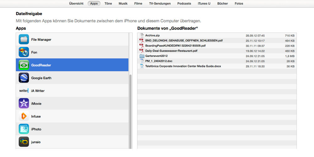The height and width of the screenshot is (157, 314).
Task: Click the apps list scrollbar thumb
Action: [131, 111]
